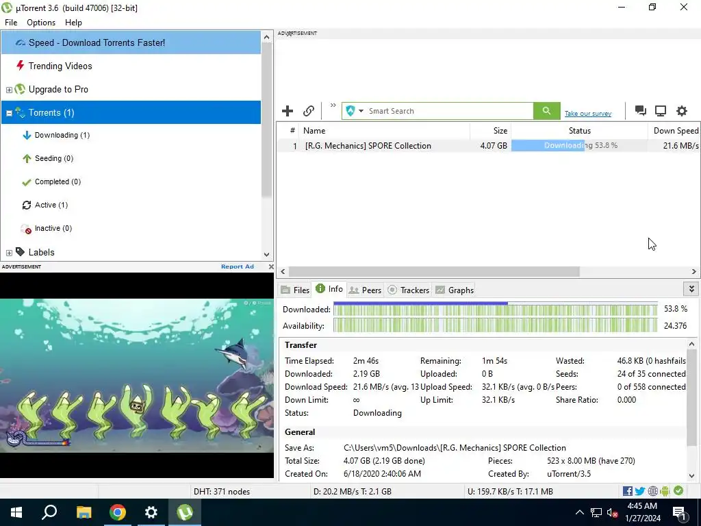Click the Add Torrent from URL link icon
Viewport: 701px width, 526px height.
coord(309,111)
